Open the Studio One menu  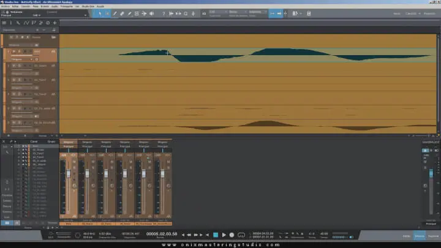click(88, 6)
